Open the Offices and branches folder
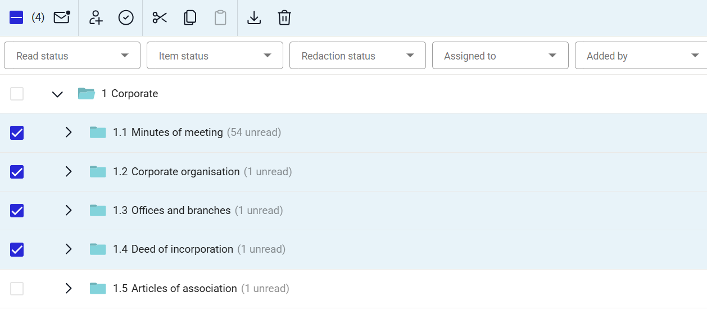Screen dimensions: 707x310 pos(171,211)
